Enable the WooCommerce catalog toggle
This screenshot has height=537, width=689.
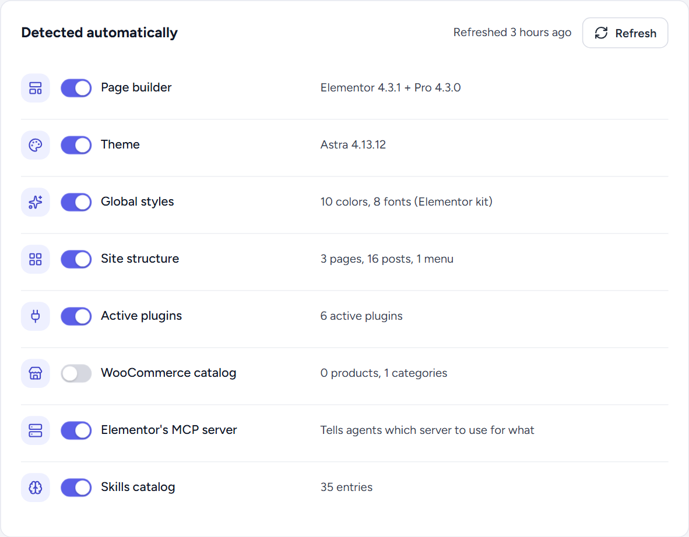pos(76,373)
